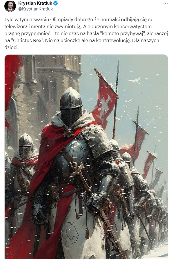Open the attached marching knights illustration
173x259 pixels.
86,157
